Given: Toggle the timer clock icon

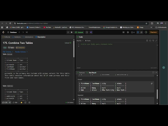Looking at the screenshot, I should 138,32.
